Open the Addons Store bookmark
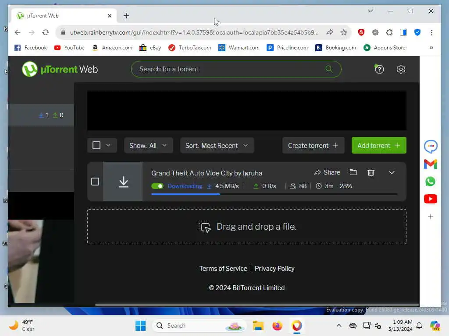The width and height of the screenshot is (449, 336). 385,48
